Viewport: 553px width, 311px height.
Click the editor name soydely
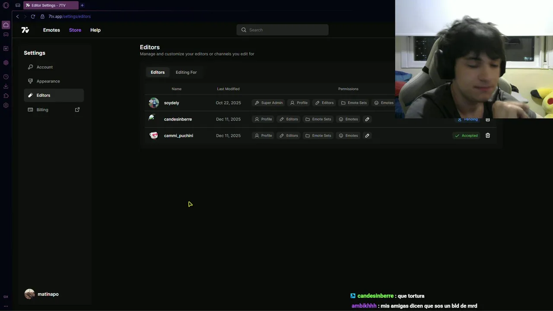tap(172, 103)
